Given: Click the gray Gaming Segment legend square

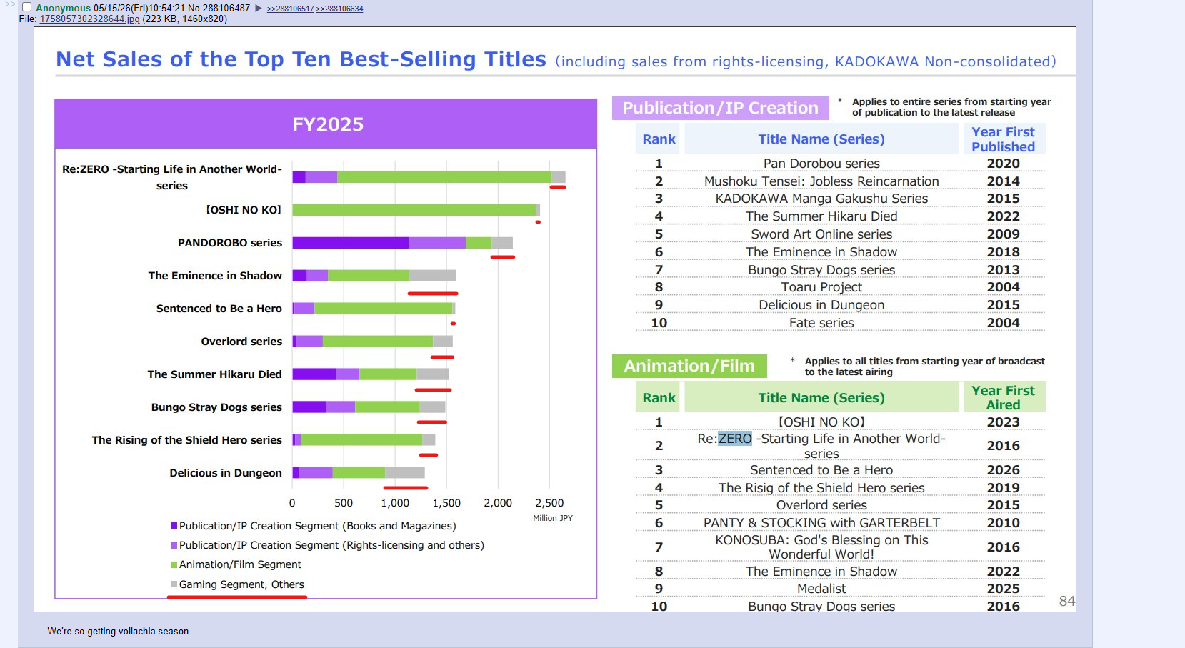Looking at the screenshot, I should point(174,584).
